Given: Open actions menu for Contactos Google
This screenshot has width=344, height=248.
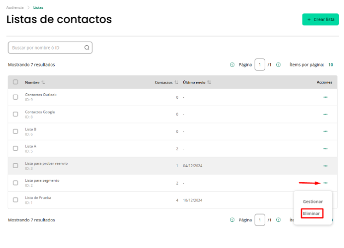Looking at the screenshot, I should 326,114.
